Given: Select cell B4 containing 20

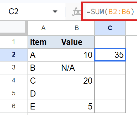Looking at the screenshot, I should pos(77,81).
